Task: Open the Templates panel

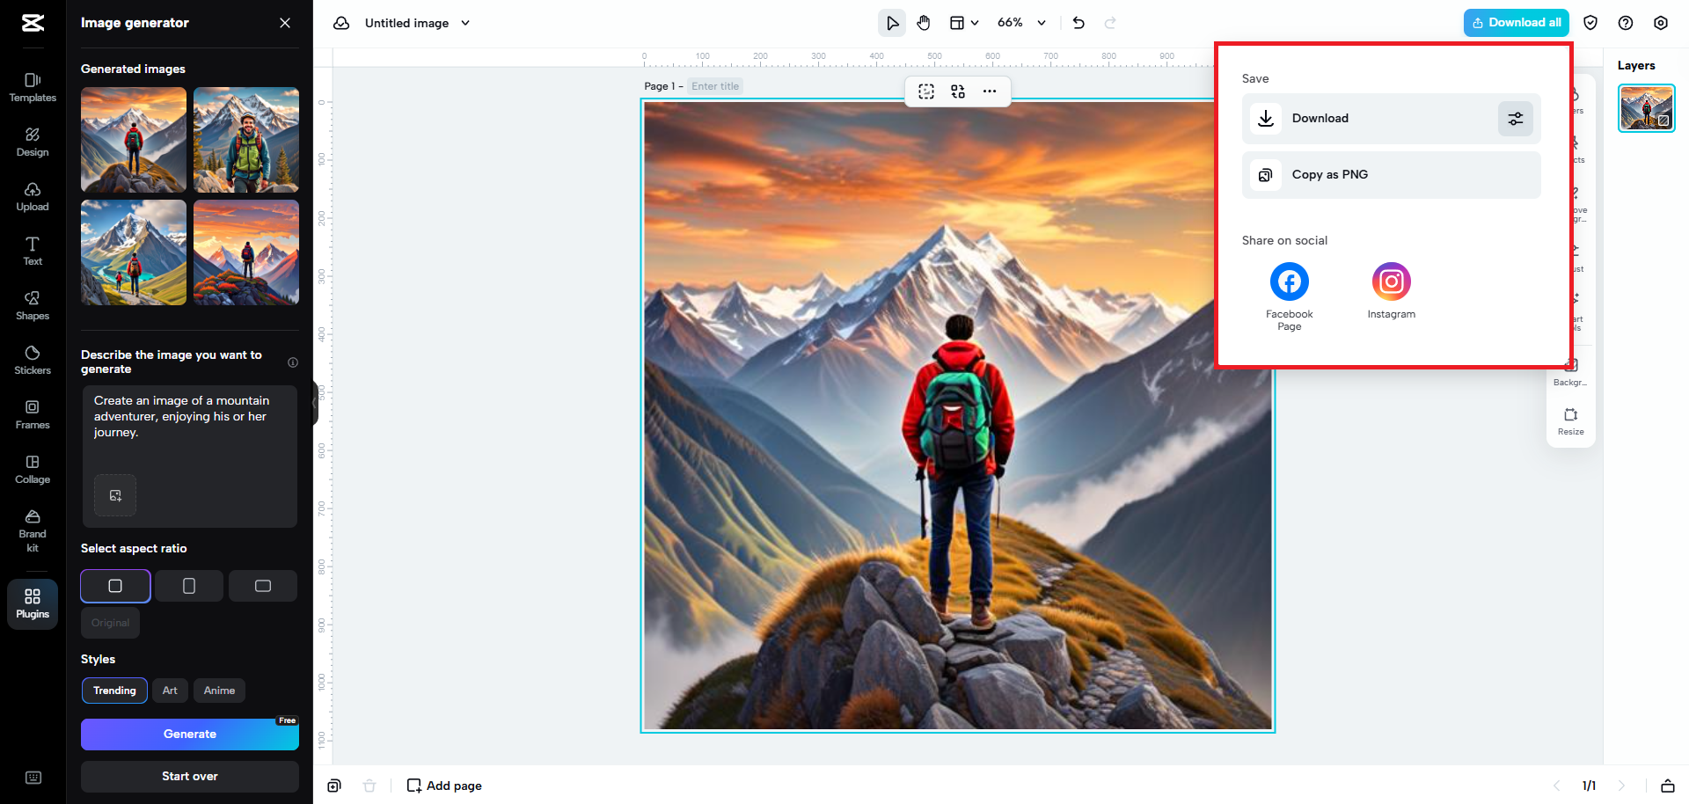Action: point(33,86)
